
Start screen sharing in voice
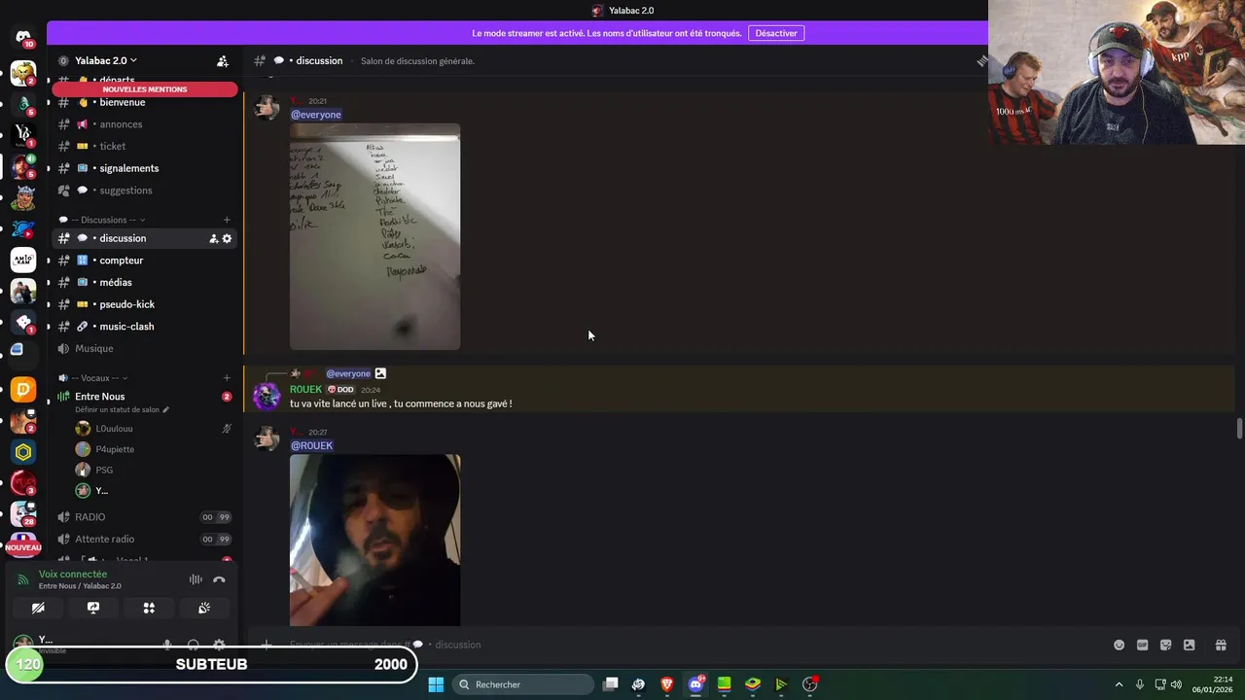click(x=93, y=608)
